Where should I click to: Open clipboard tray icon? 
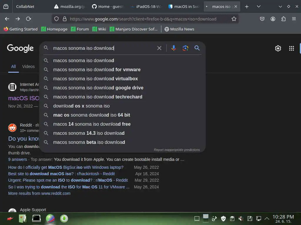pos(232,219)
